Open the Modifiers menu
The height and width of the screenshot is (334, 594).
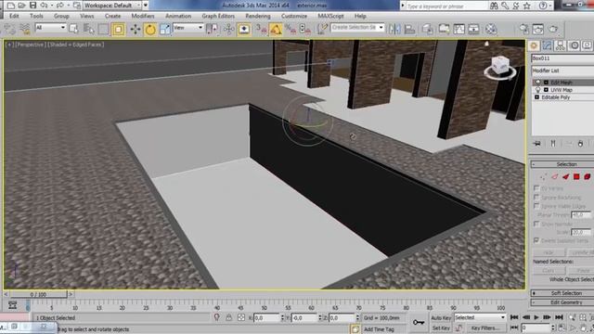point(143,16)
